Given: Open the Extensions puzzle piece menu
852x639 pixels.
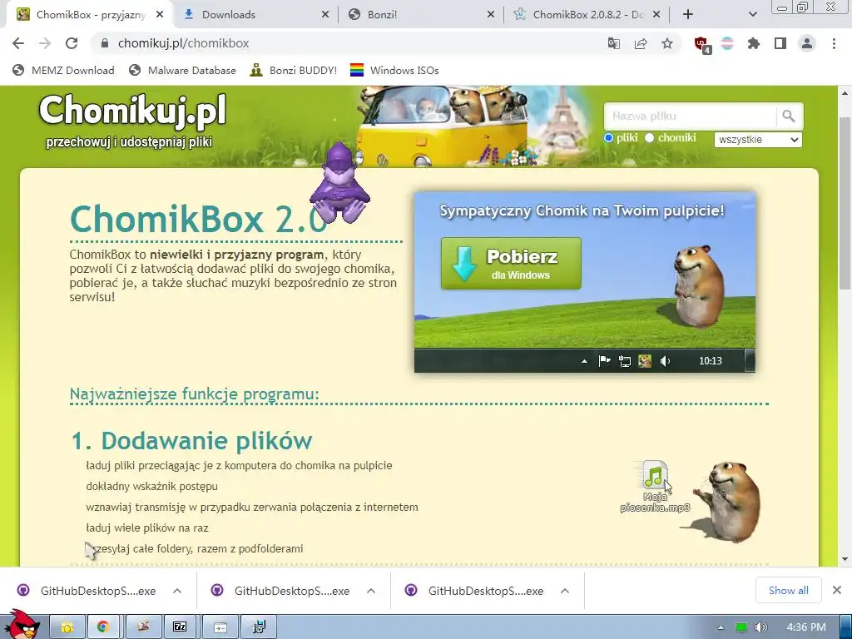Looking at the screenshot, I should tap(754, 43).
